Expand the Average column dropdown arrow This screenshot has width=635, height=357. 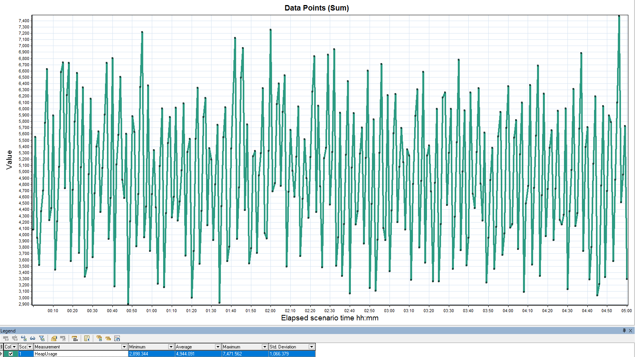tap(218, 347)
